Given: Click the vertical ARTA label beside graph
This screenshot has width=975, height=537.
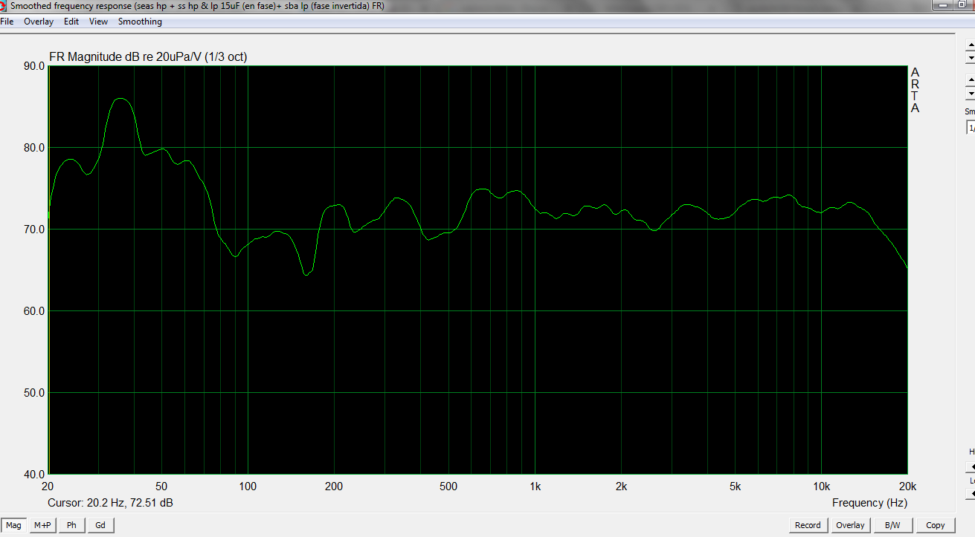Looking at the screenshot, I should 915,90.
